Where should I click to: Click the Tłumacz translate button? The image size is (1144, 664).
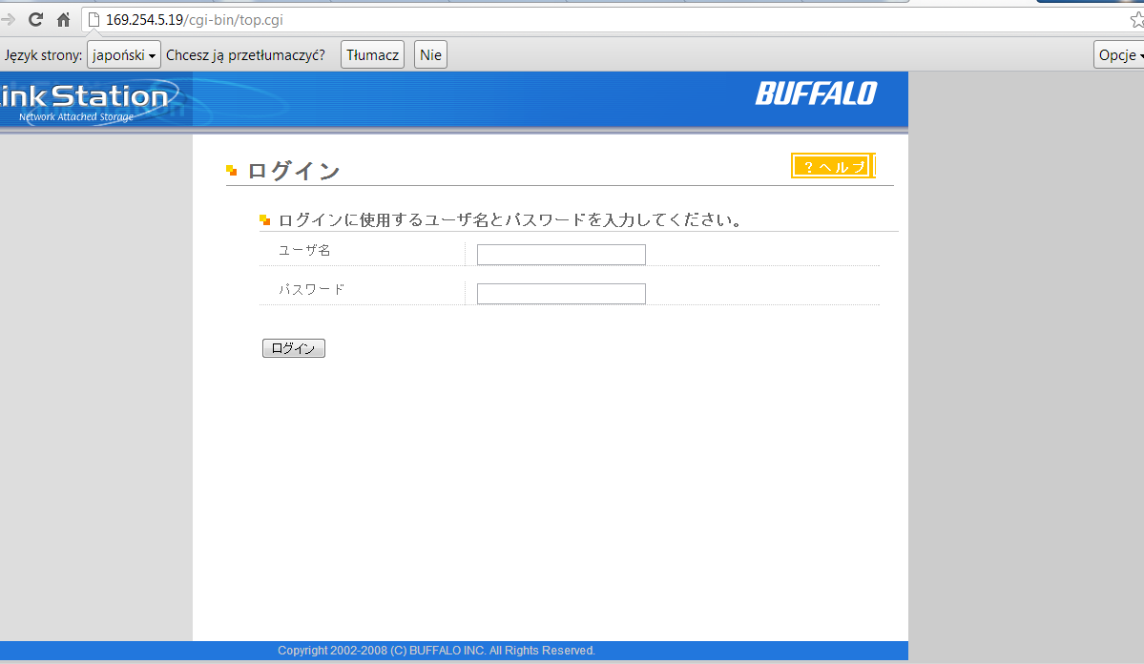[372, 54]
